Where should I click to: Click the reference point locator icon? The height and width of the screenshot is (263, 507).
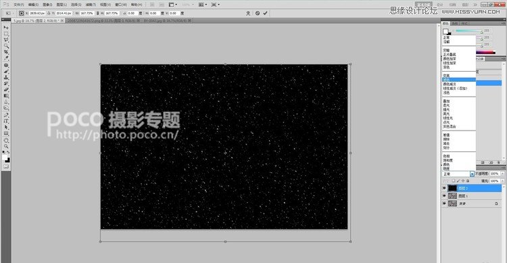tap(22, 14)
